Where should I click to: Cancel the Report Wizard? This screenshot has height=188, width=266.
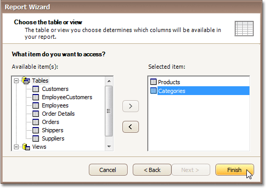tap(108, 170)
